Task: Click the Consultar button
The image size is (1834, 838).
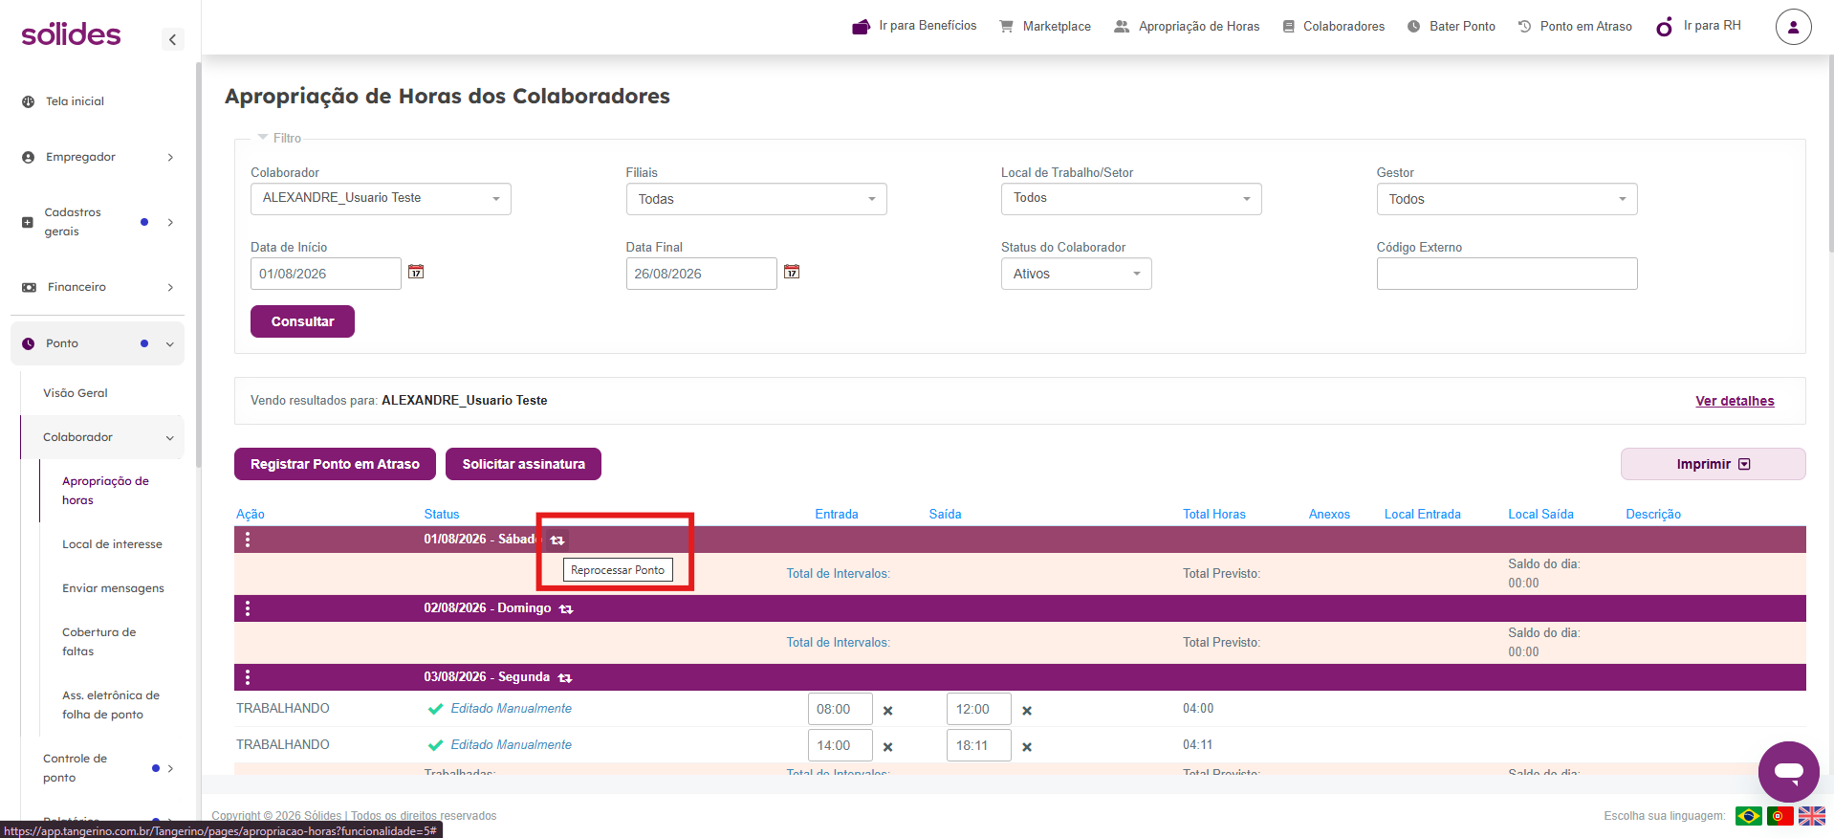Action: [x=302, y=321]
